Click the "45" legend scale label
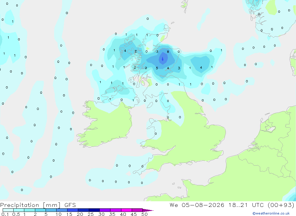296x216 pixels. (x=134, y=214)
